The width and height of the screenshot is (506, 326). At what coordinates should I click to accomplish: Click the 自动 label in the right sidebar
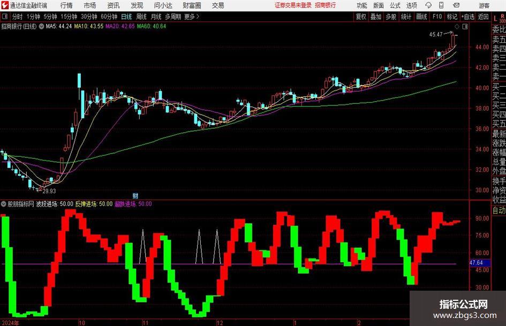tap(499, 210)
